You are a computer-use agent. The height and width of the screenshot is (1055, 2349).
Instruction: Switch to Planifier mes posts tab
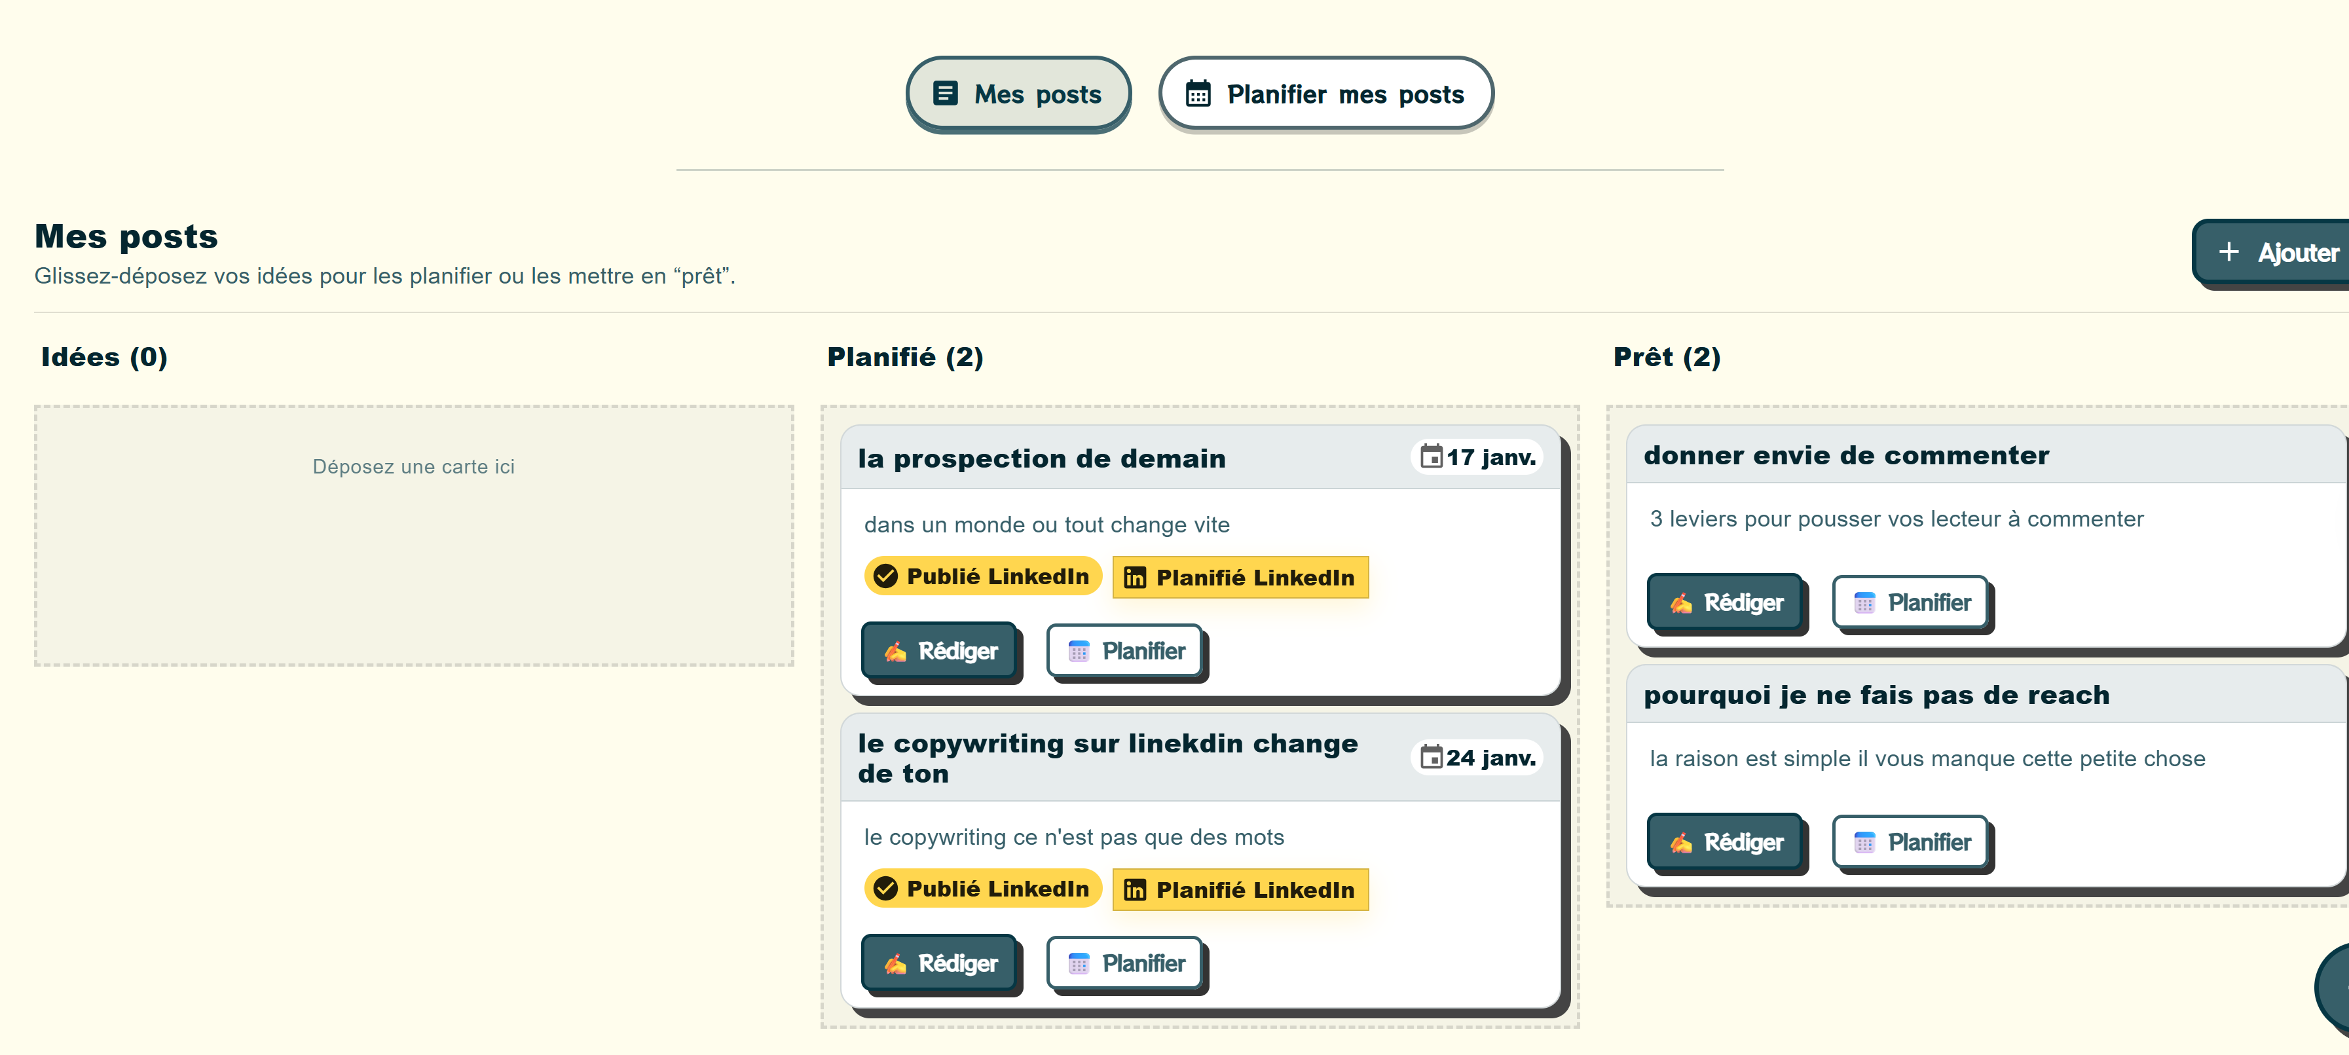1325,94
